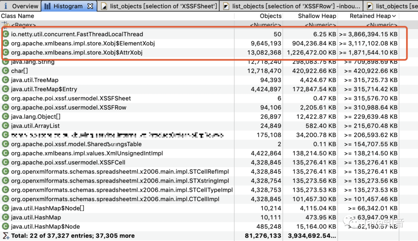Close the Histogram tab
This screenshot has width=418, height=241.
pos(90,6)
